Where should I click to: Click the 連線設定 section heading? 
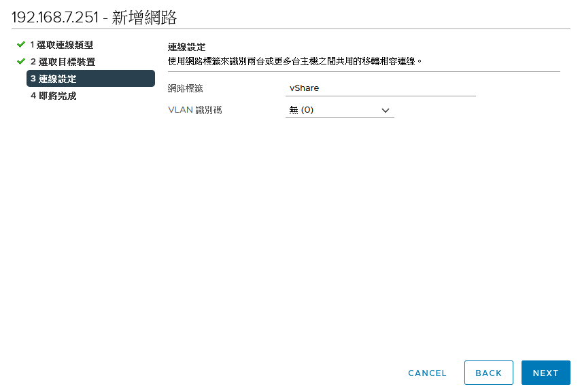(186, 47)
